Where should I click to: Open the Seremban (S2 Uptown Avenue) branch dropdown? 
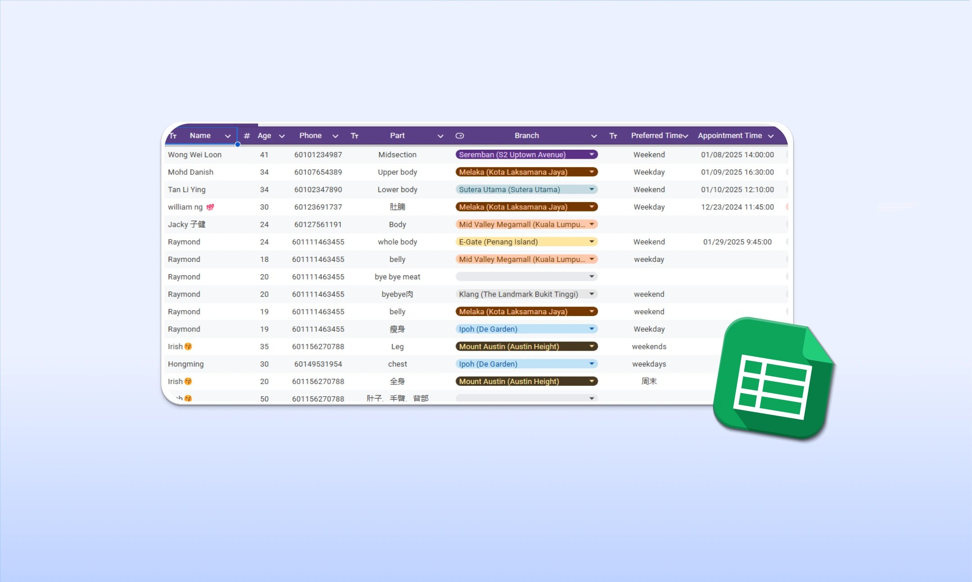tap(591, 155)
